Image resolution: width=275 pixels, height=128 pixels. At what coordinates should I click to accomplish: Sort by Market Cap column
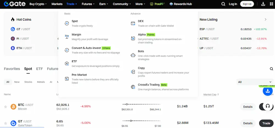[x=211, y=95]
